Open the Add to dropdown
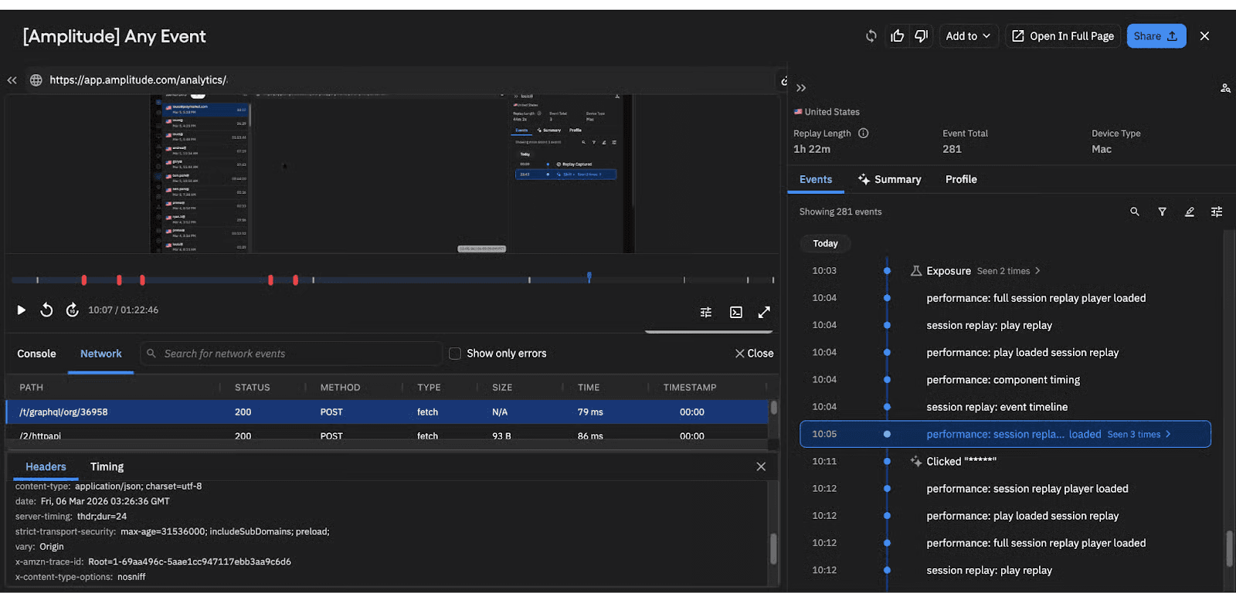 pos(968,36)
